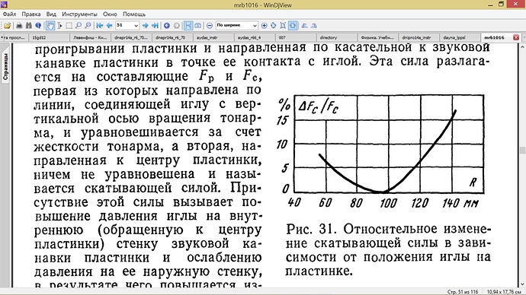The height and width of the screenshot is (295, 526).
Task: Click status bar text Стр. 51 из 116
Action: 463,292
